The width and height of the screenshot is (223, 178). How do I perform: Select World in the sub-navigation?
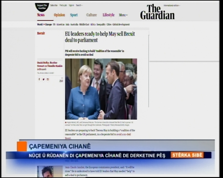point(40,24)
